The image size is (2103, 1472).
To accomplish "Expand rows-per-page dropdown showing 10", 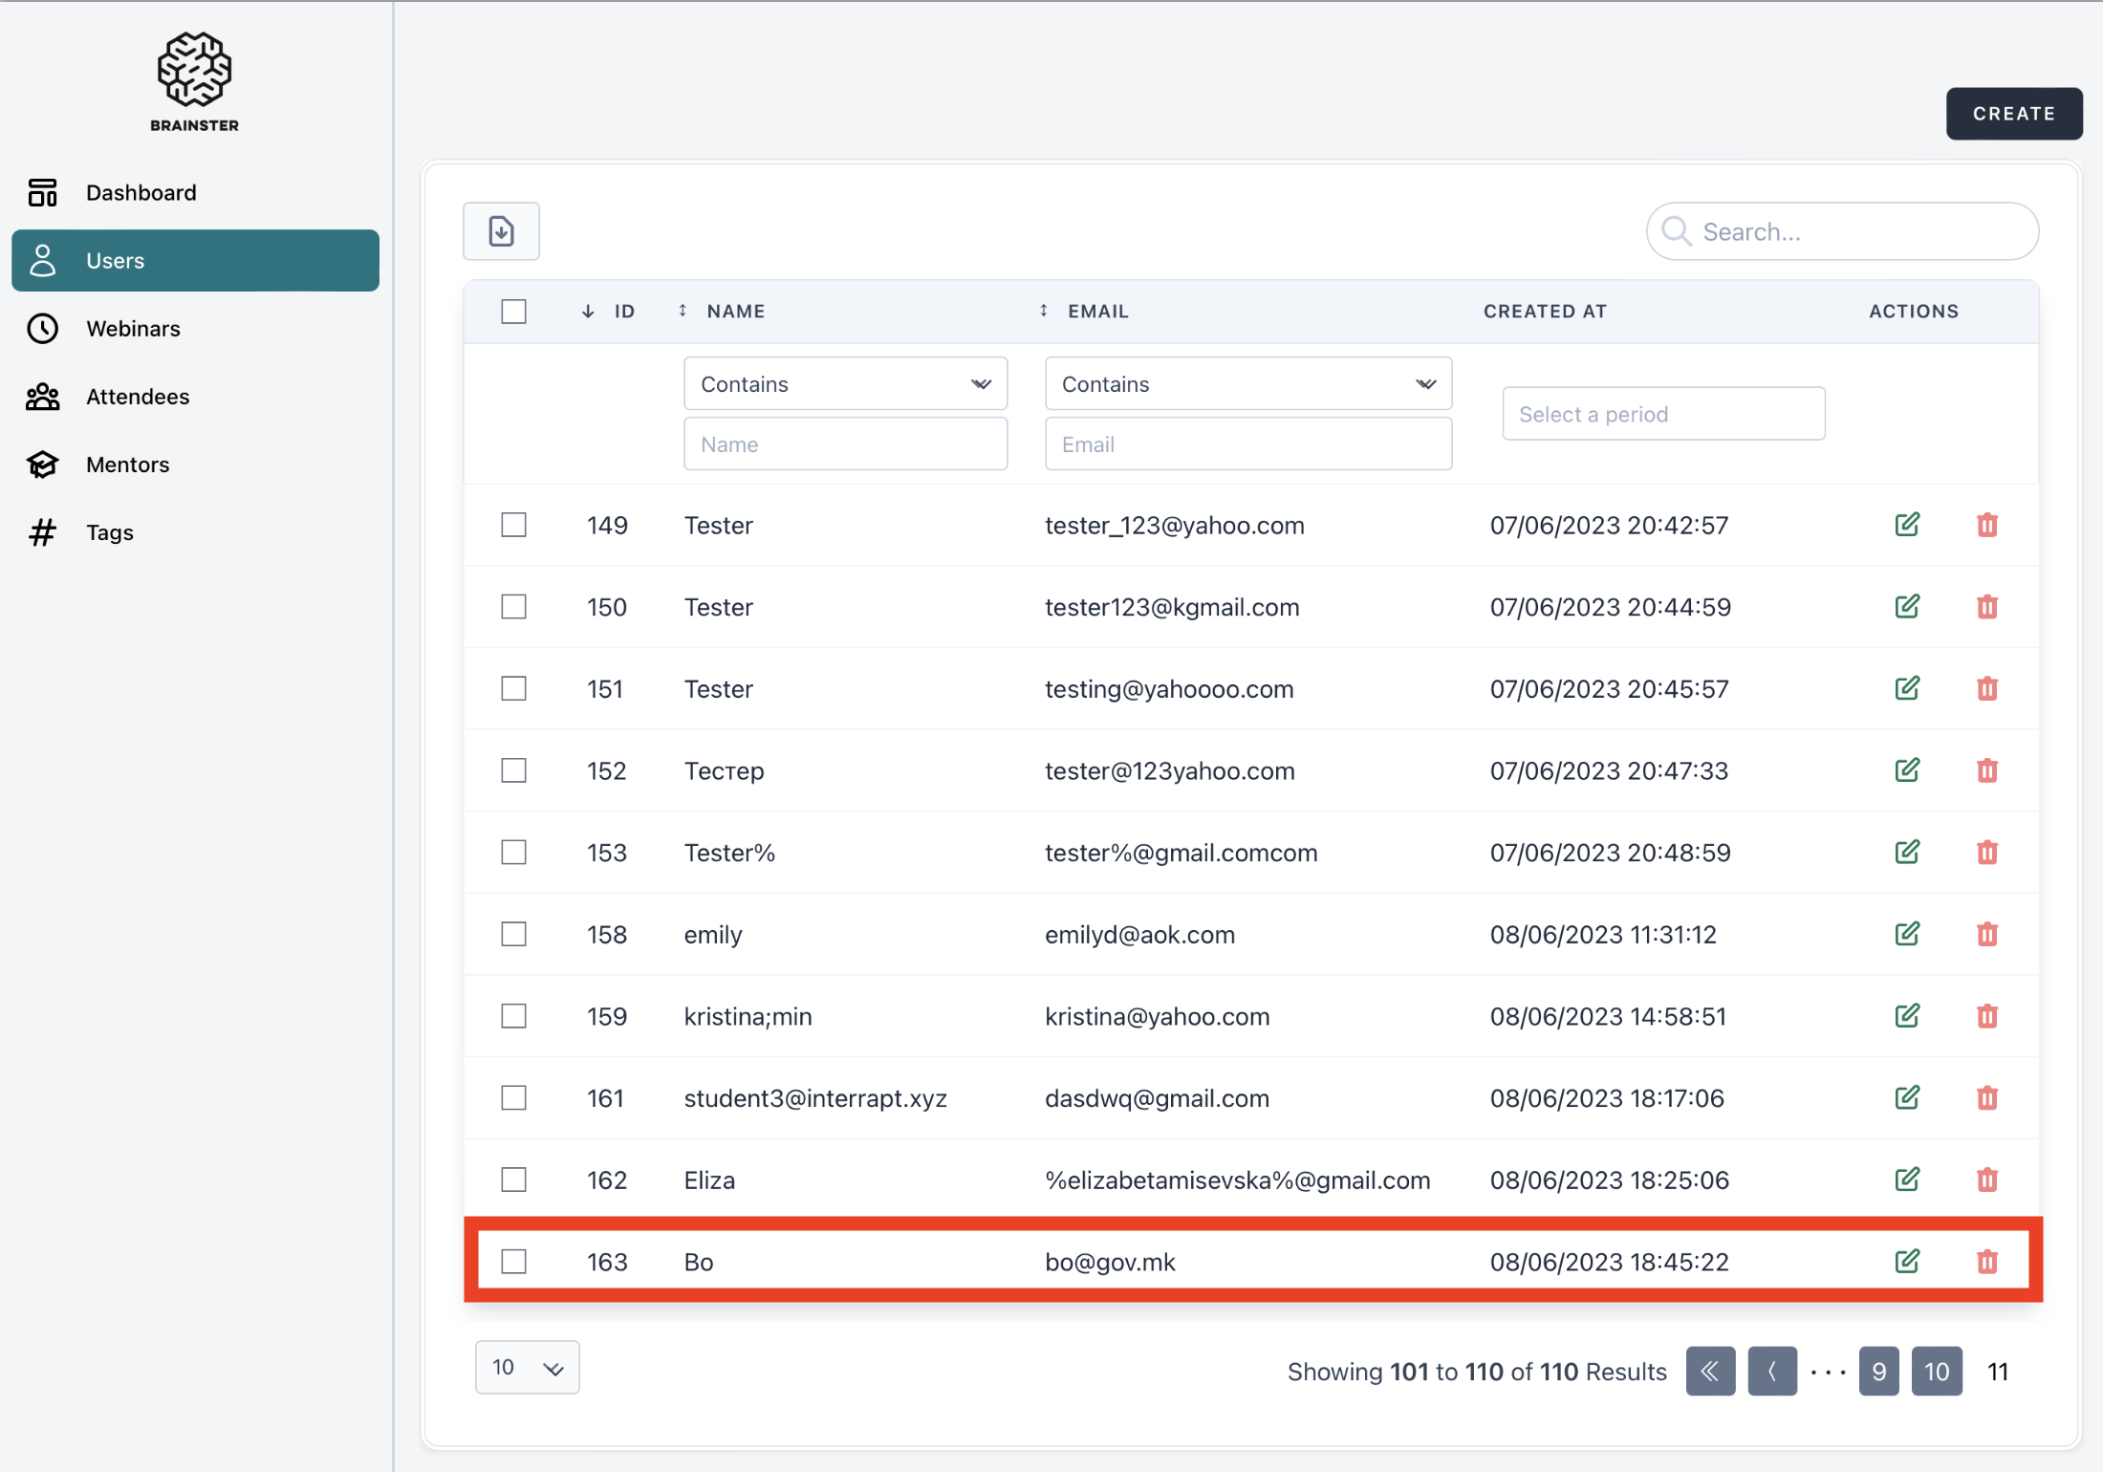I will tap(527, 1368).
